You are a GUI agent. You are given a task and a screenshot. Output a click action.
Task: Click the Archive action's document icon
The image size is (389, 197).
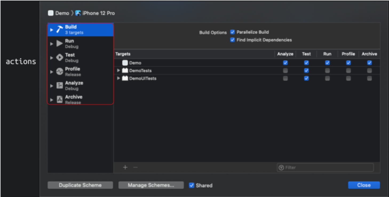coord(59,100)
